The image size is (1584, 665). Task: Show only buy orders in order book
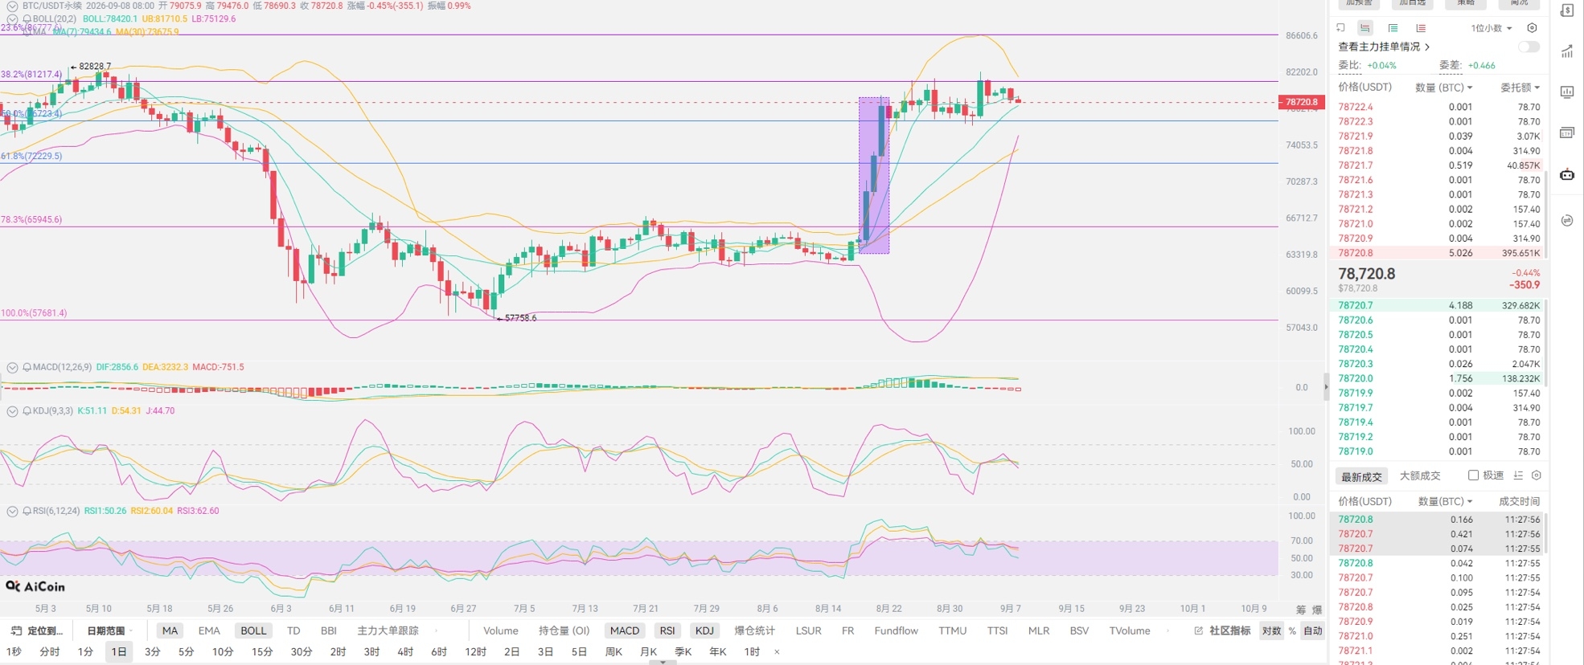(1393, 28)
